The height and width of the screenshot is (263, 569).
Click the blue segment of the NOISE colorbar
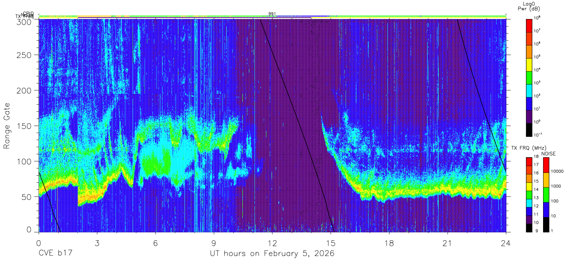(x=546, y=210)
